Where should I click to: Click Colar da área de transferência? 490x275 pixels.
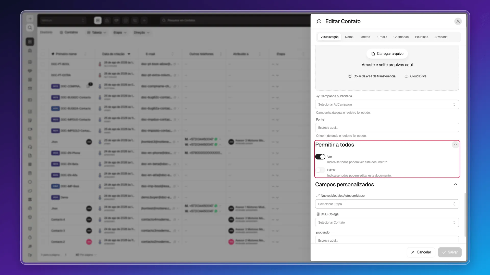click(372, 76)
